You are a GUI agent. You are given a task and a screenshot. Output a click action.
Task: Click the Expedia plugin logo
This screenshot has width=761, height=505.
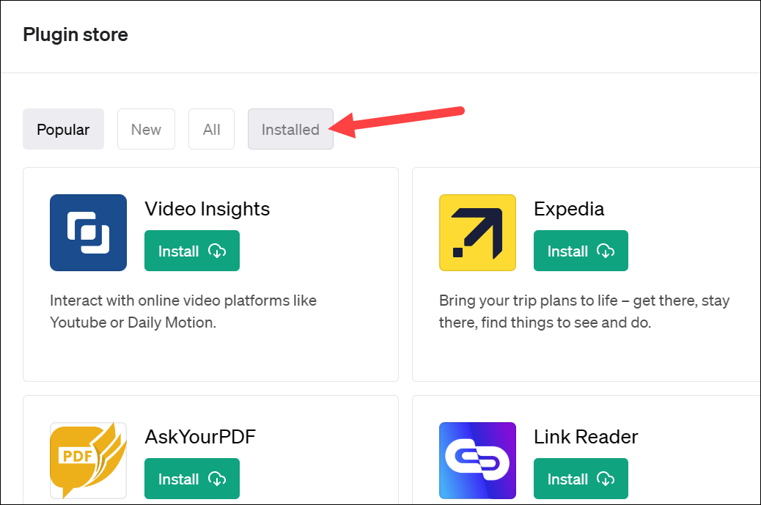point(477,232)
